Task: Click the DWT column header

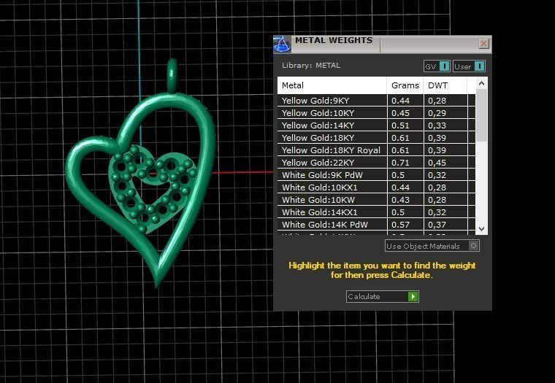Action: tap(445, 85)
